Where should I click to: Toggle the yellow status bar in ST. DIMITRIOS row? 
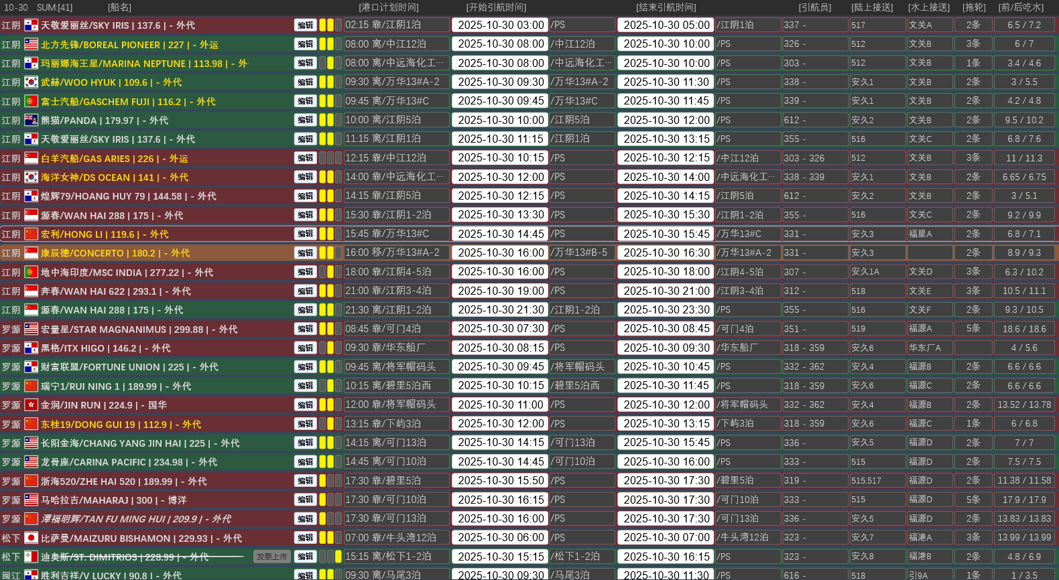coord(338,557)
